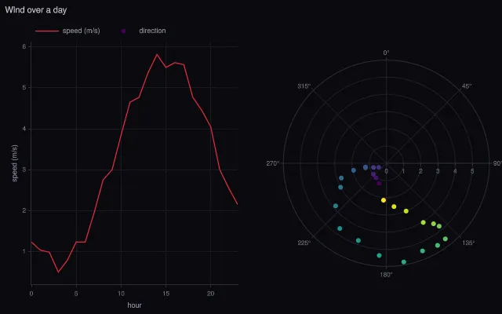Click the 315° angular label

tap(304, 86)
